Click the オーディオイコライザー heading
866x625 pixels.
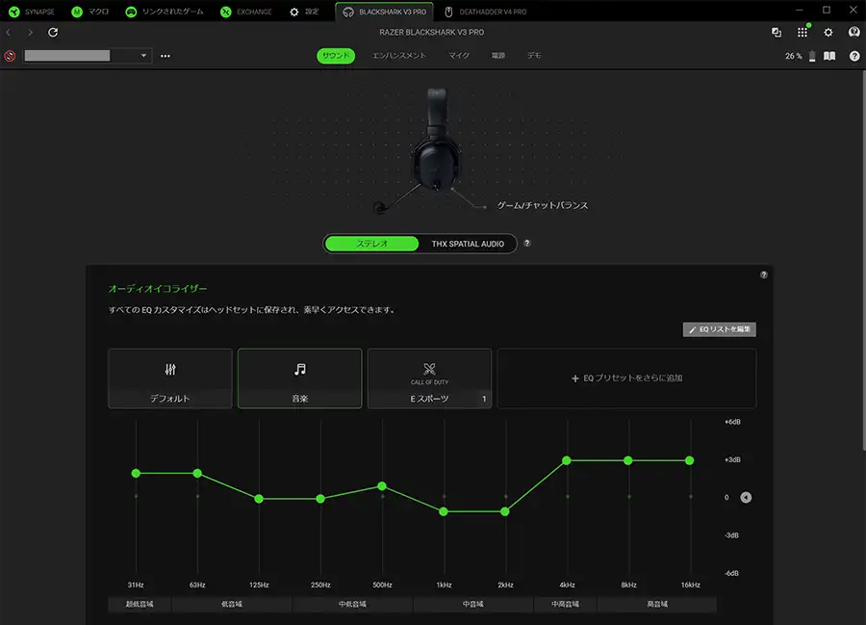click(x=158, y=289)
